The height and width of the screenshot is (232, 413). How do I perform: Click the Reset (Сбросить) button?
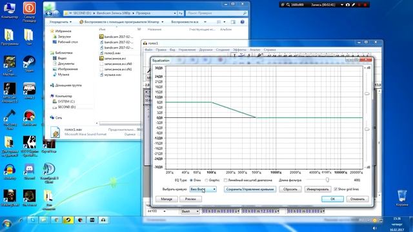[290, 189]
